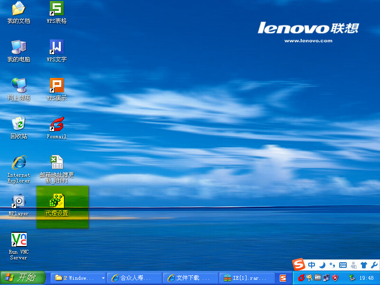Expand the grouped "2 Window..." taskbar button
This screenshot has width=380, height=285.
pos(78,278)
